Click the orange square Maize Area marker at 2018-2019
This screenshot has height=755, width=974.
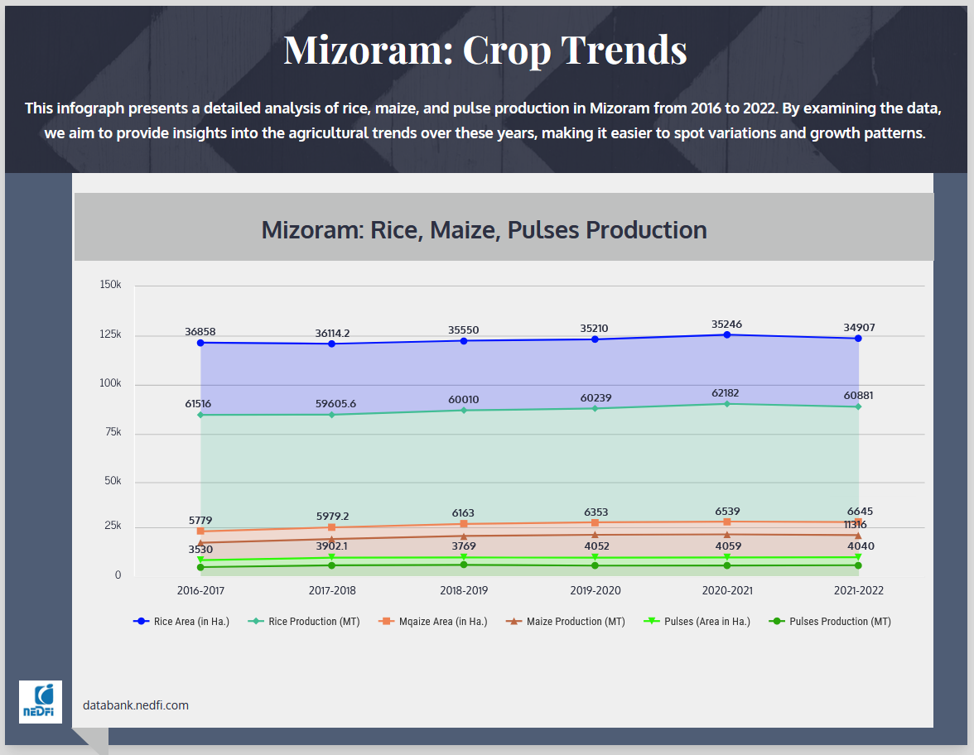click(464, 524)
